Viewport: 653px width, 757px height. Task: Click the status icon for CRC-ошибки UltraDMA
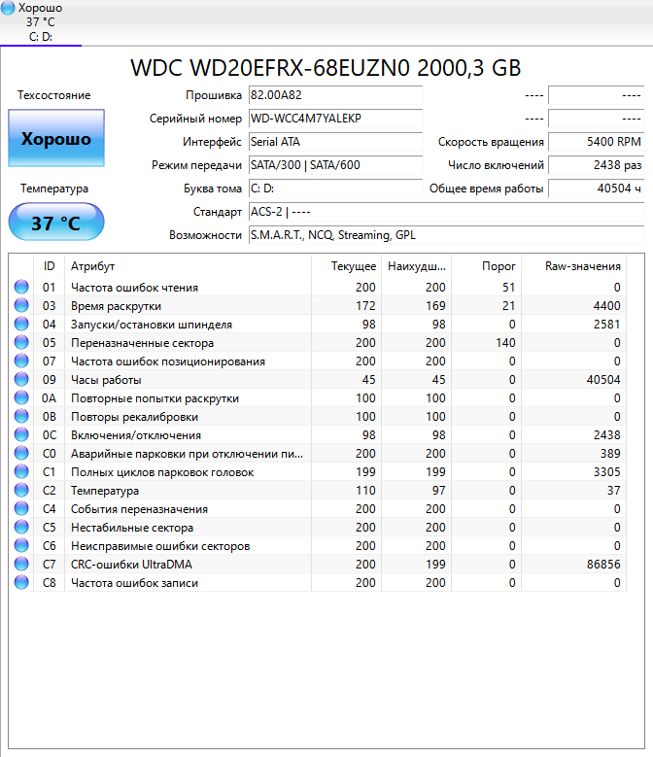pyautogui.click(x=21, y=564)
